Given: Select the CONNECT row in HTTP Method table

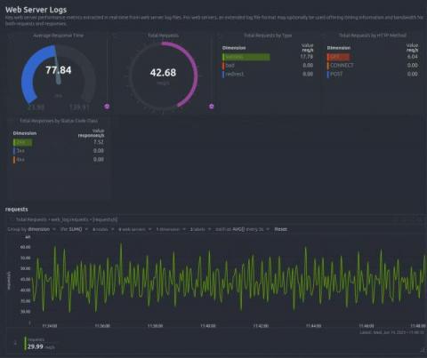Looking at the screenshot, I should point(373,65).
